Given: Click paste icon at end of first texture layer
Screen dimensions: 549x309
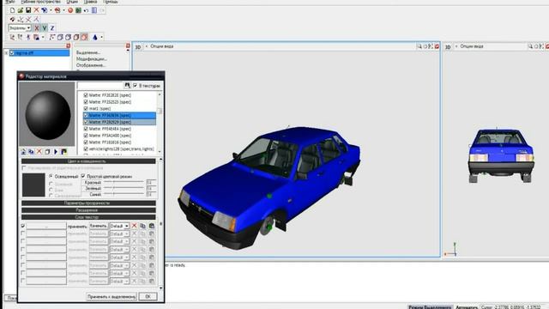Looking at the screenshot, I should coord(152,226).
